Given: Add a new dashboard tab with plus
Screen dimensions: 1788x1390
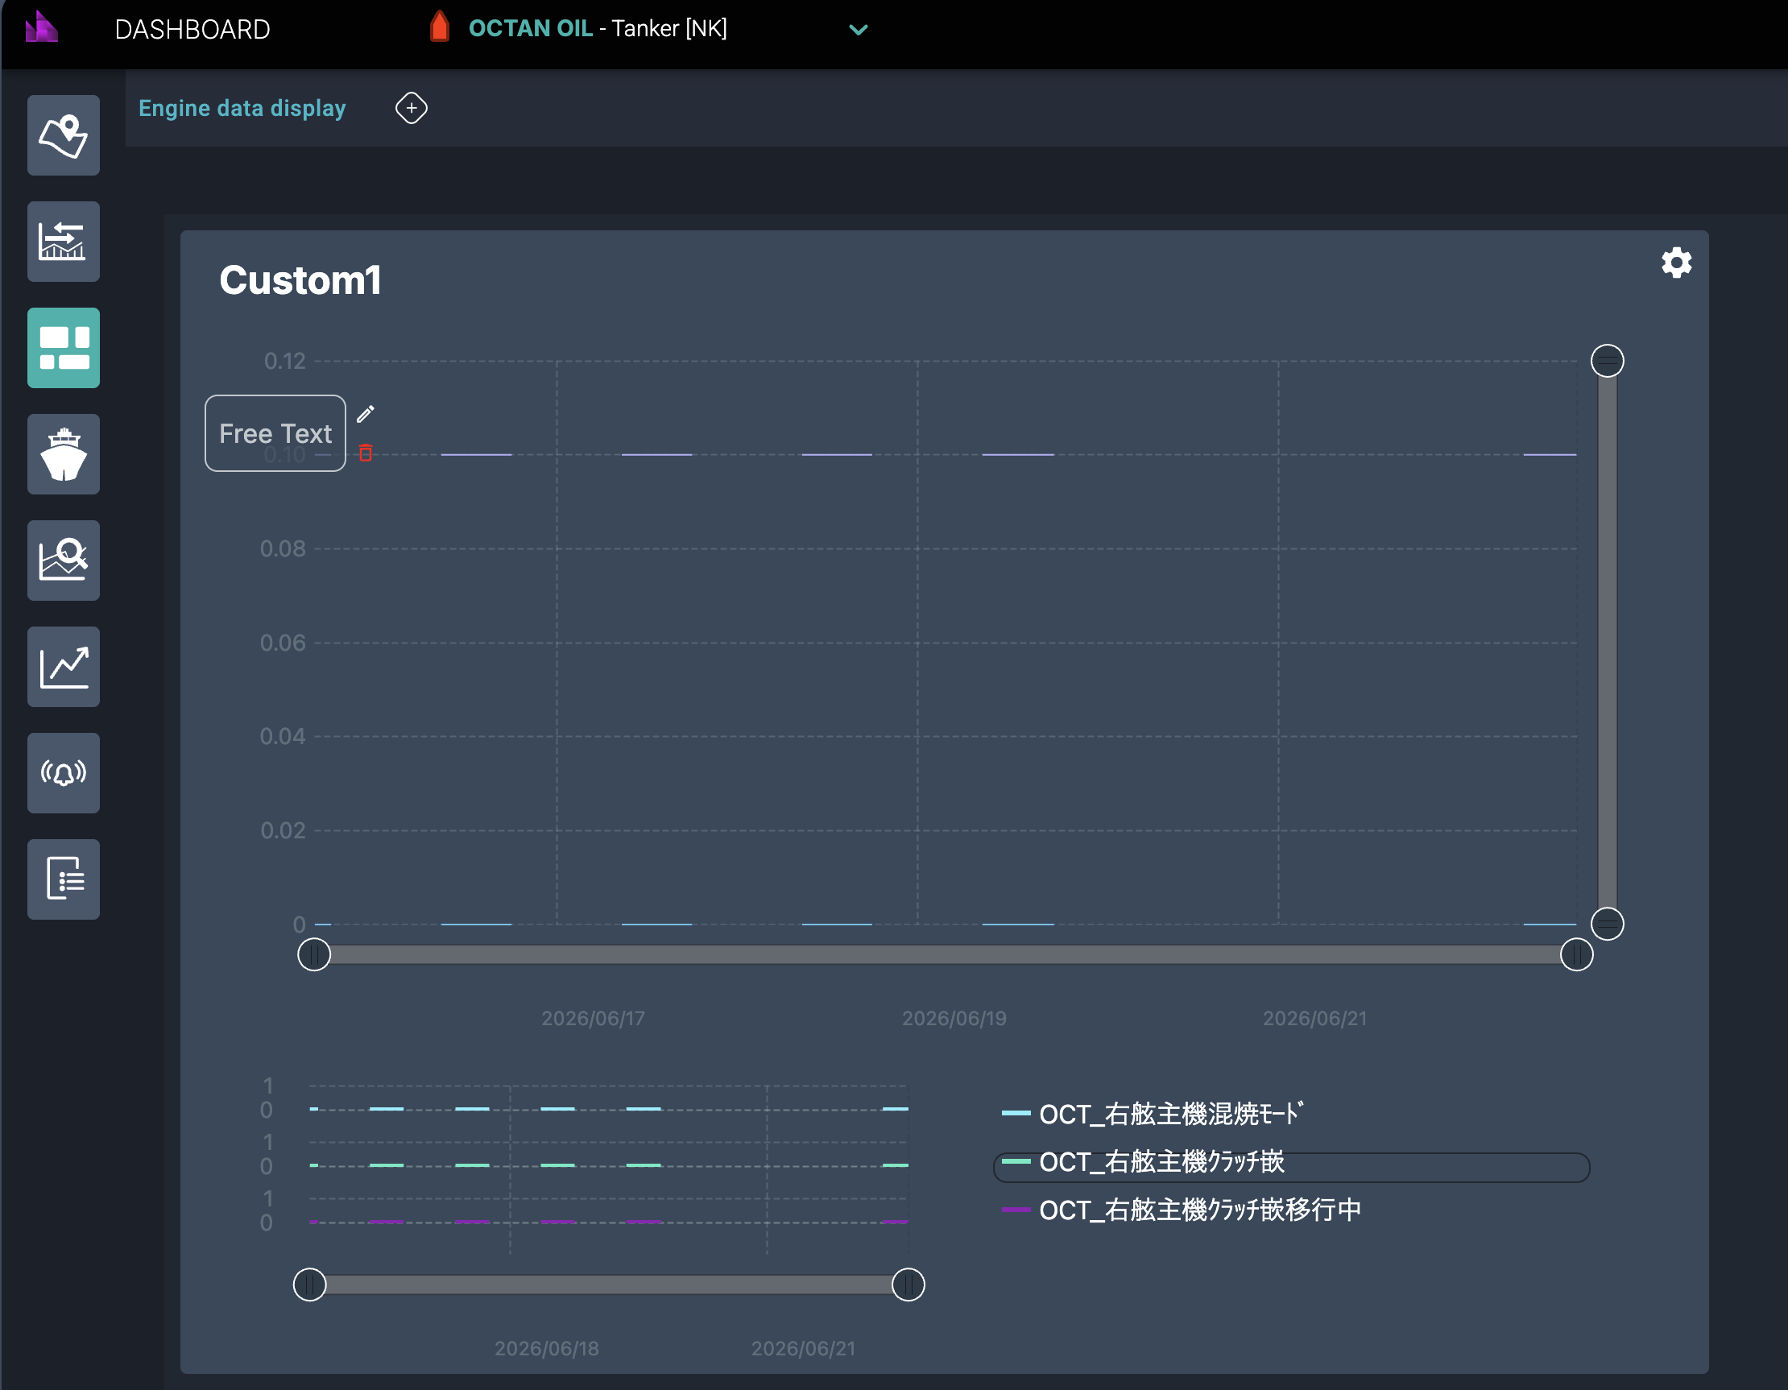Looking at the screenshot, I should (x=411, y=108).
